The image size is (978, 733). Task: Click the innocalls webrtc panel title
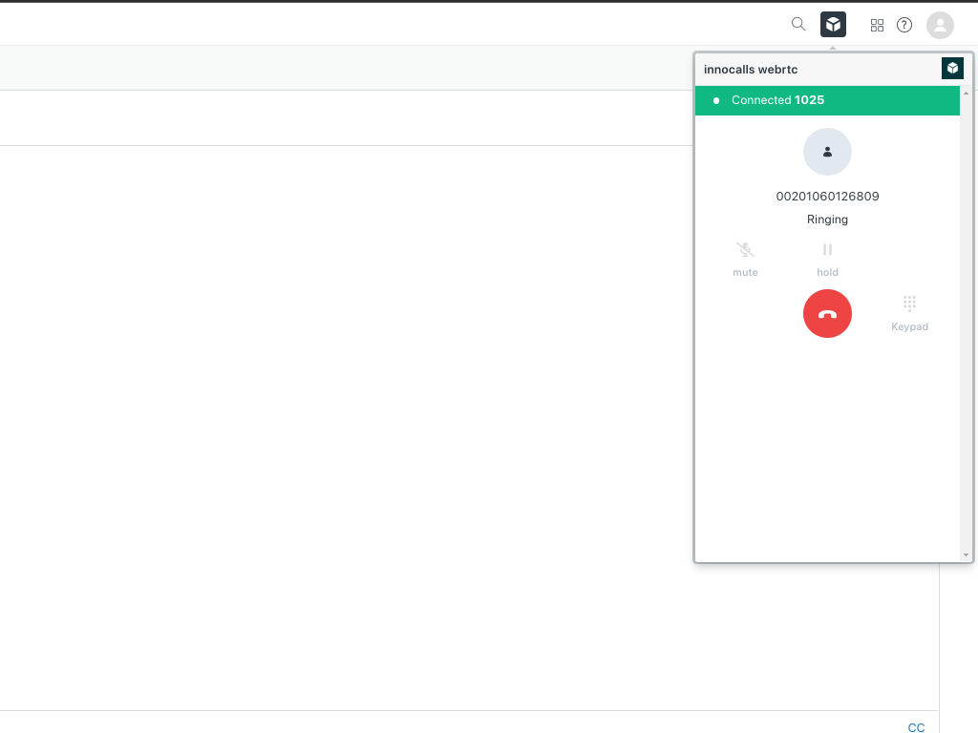point(751,69)
